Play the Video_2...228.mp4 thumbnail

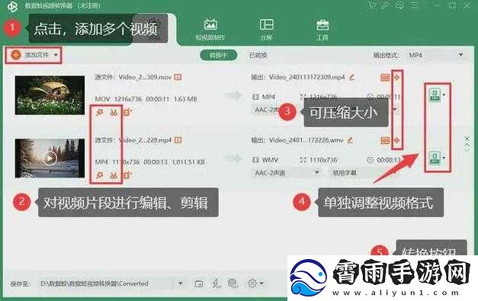pos(50,158)
